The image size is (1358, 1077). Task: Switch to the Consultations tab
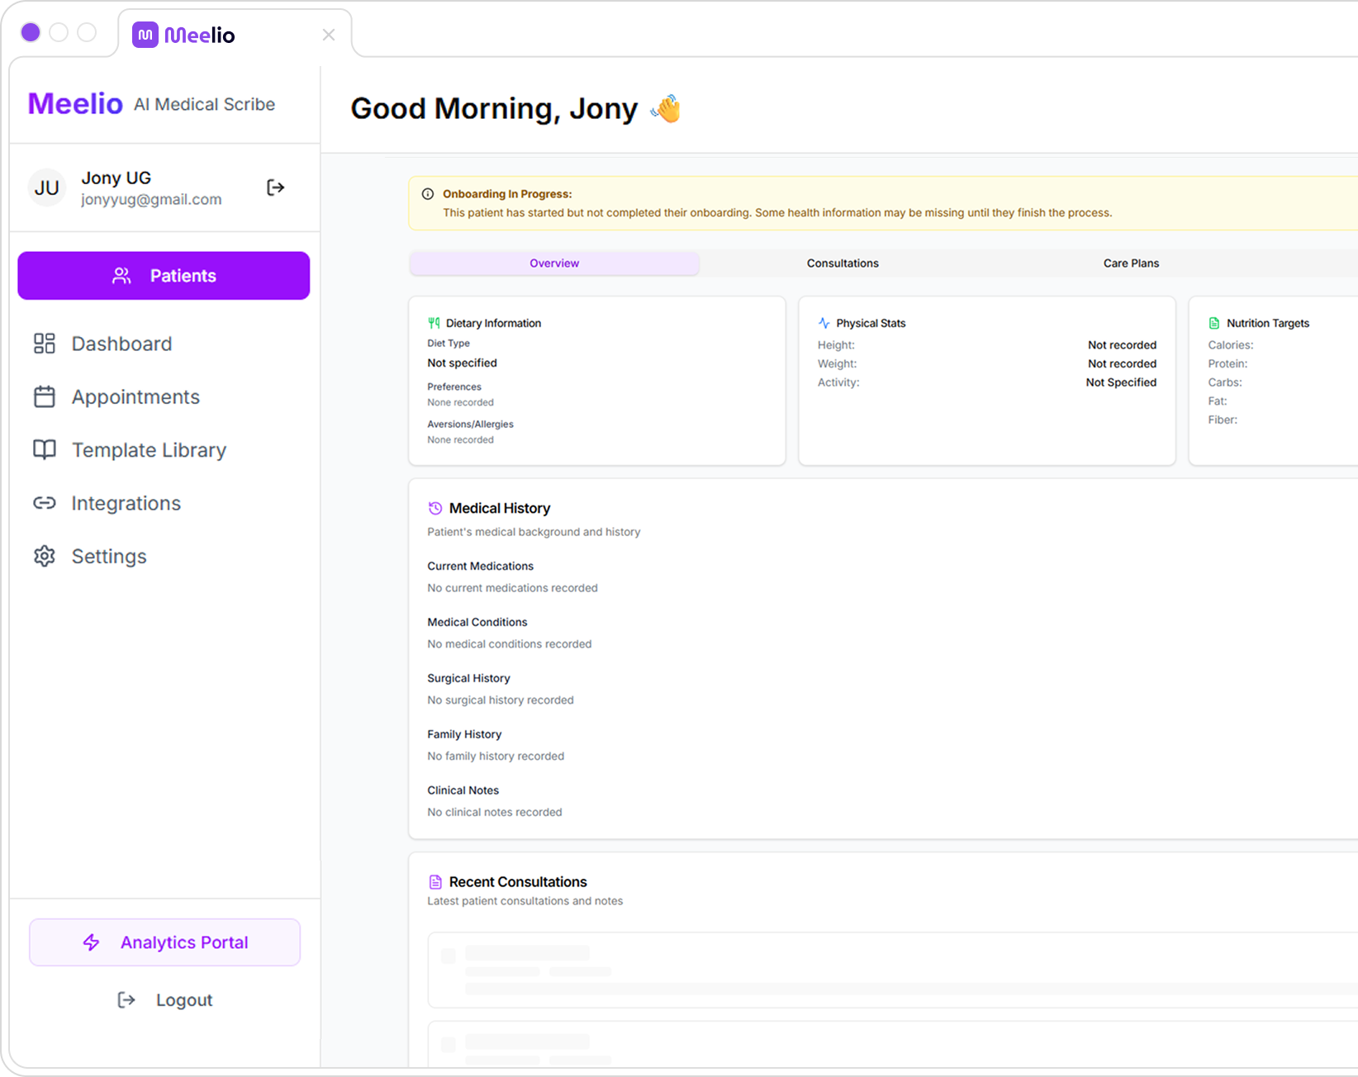(x=843, y=263)
